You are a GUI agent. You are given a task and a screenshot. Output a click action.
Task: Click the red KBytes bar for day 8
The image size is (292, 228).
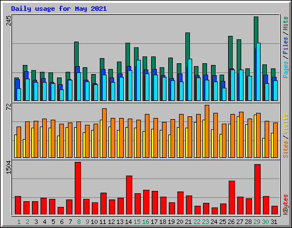(78, 188)
